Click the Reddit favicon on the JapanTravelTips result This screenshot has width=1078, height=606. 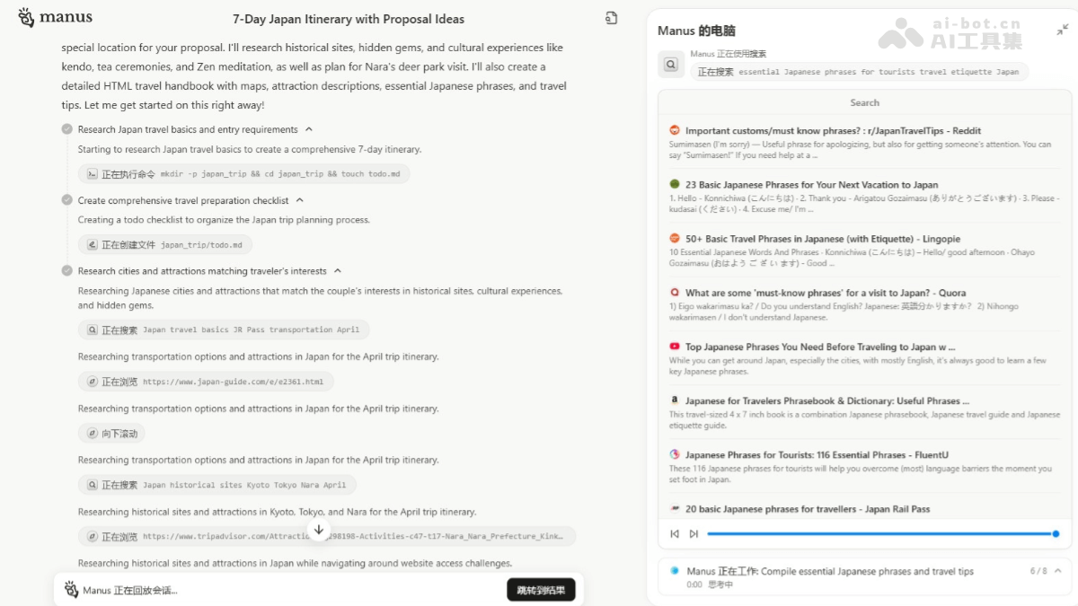click(675, 130)
